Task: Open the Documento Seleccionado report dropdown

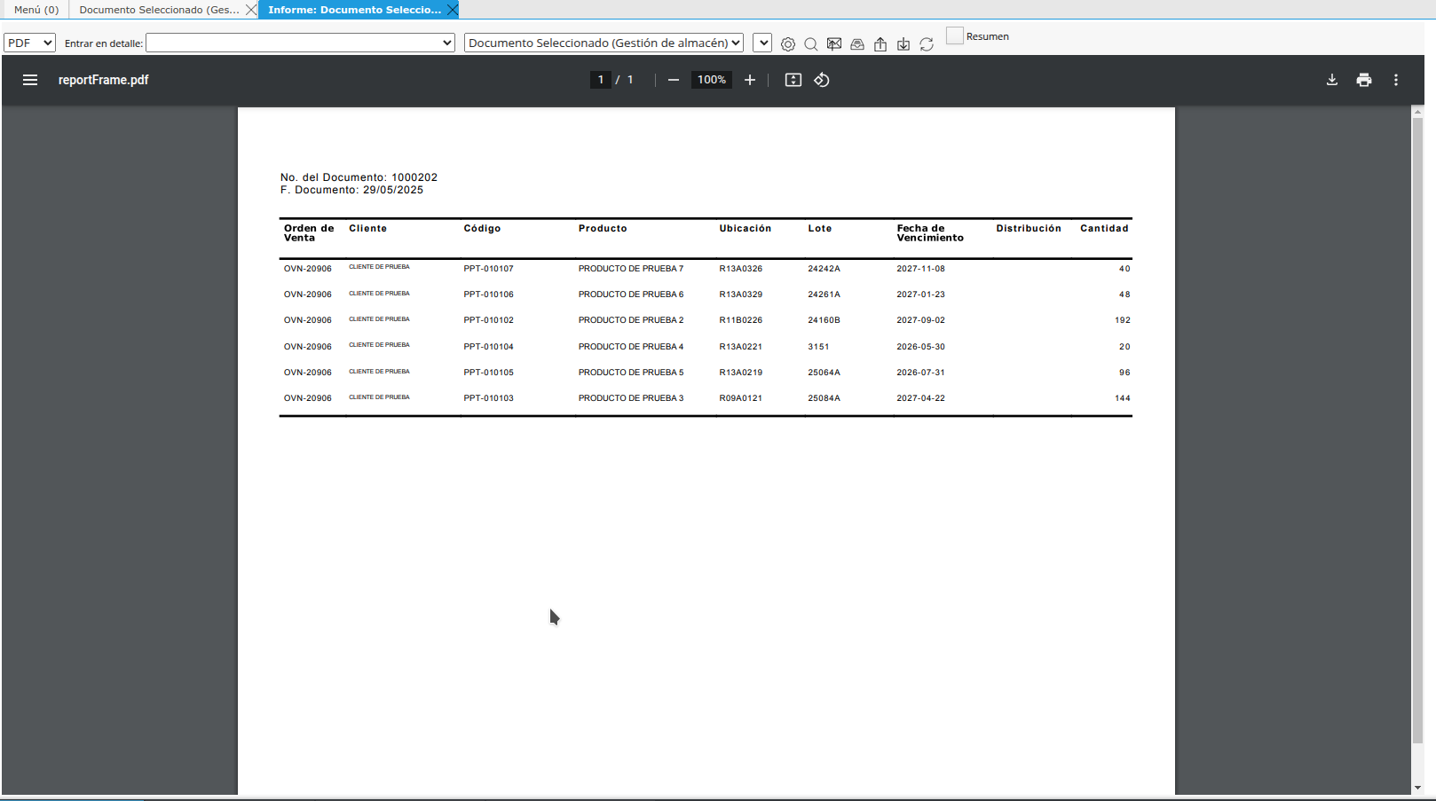Action: coord(604,43)
